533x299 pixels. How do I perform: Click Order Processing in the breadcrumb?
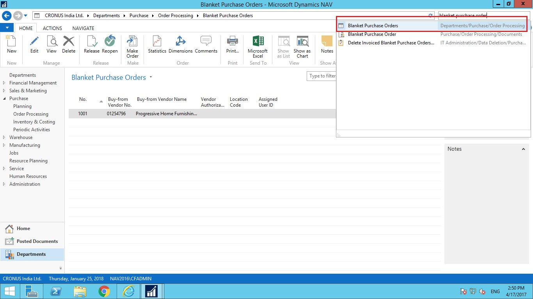(x=176, y=16)
